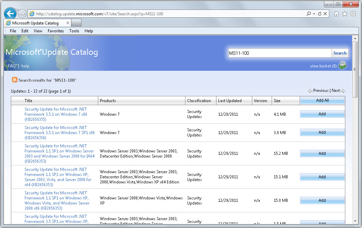Close the Internet Explorer window
The width and height of the screenshot is (362, 228).
tap(351, 4)
